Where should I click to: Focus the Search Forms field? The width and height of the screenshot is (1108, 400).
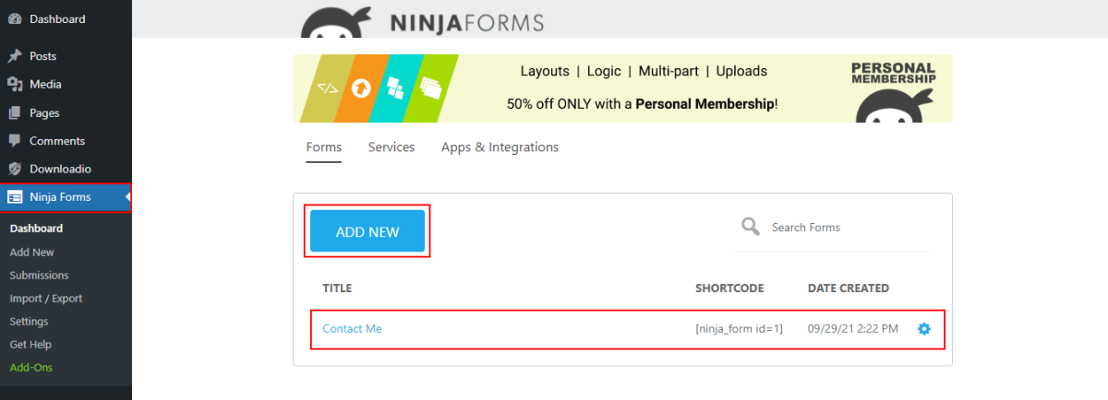[833, 227]
